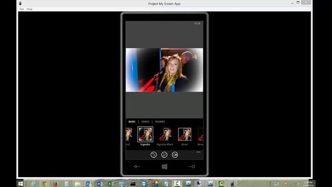Open the Help menu

tap(30, 9)
